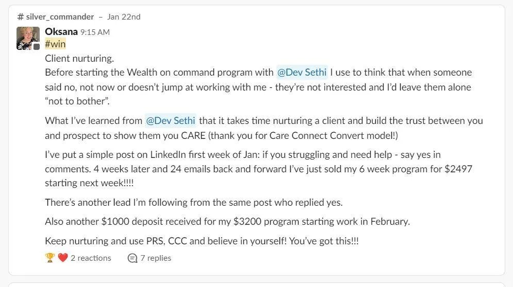
Task: Click the speech bubble replies icon
Action: (x=132, y=258)
